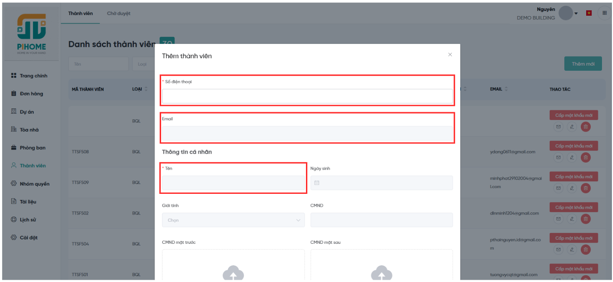Open the Giới tính dropdown

tap(233, 220)
